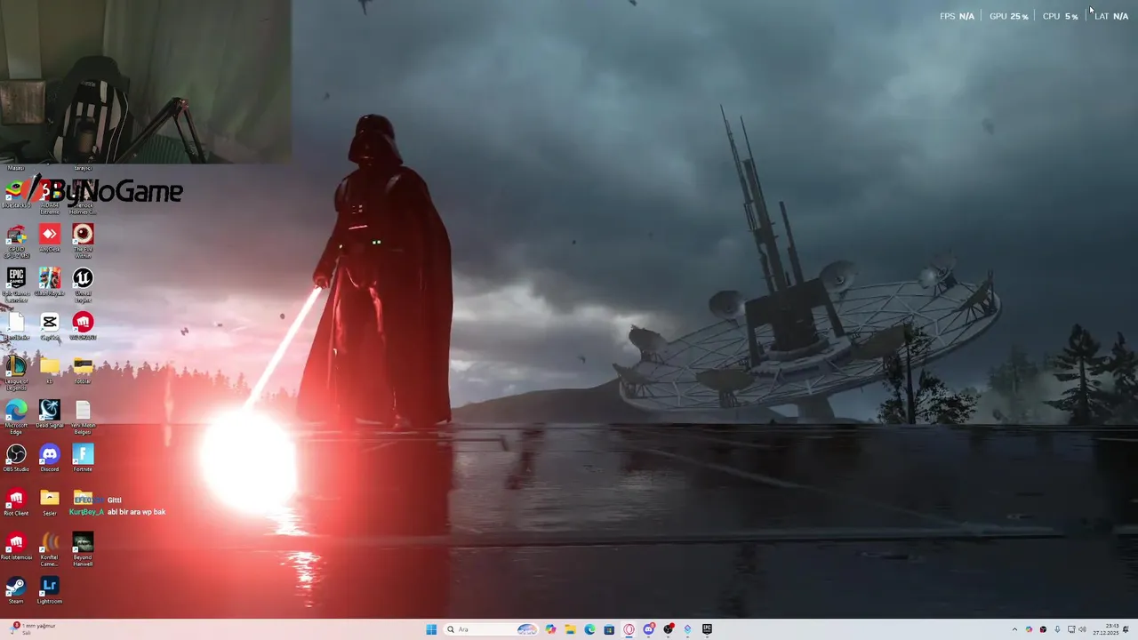Click the GPU 25% overlay readout
The image size is (1138, 640).
1009,16
